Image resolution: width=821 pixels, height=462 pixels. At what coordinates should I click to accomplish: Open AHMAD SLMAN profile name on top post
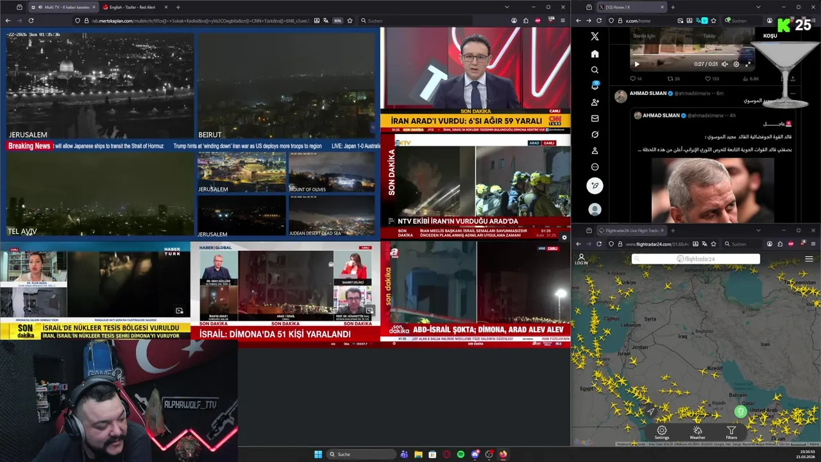pyautogui.click(x=648, y=93)
